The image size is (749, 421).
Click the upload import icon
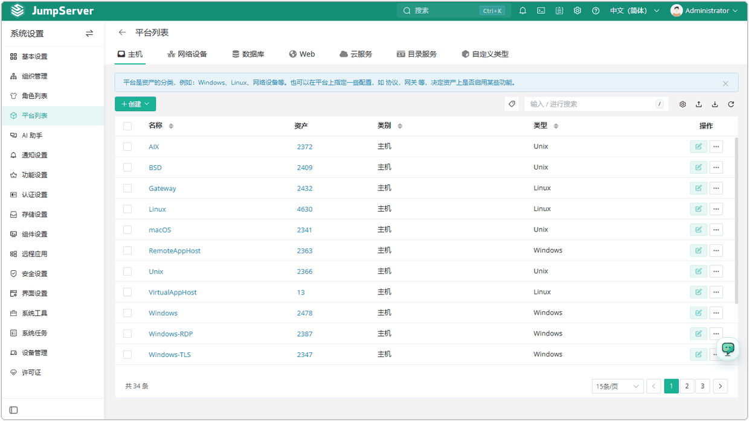[699, 104]
